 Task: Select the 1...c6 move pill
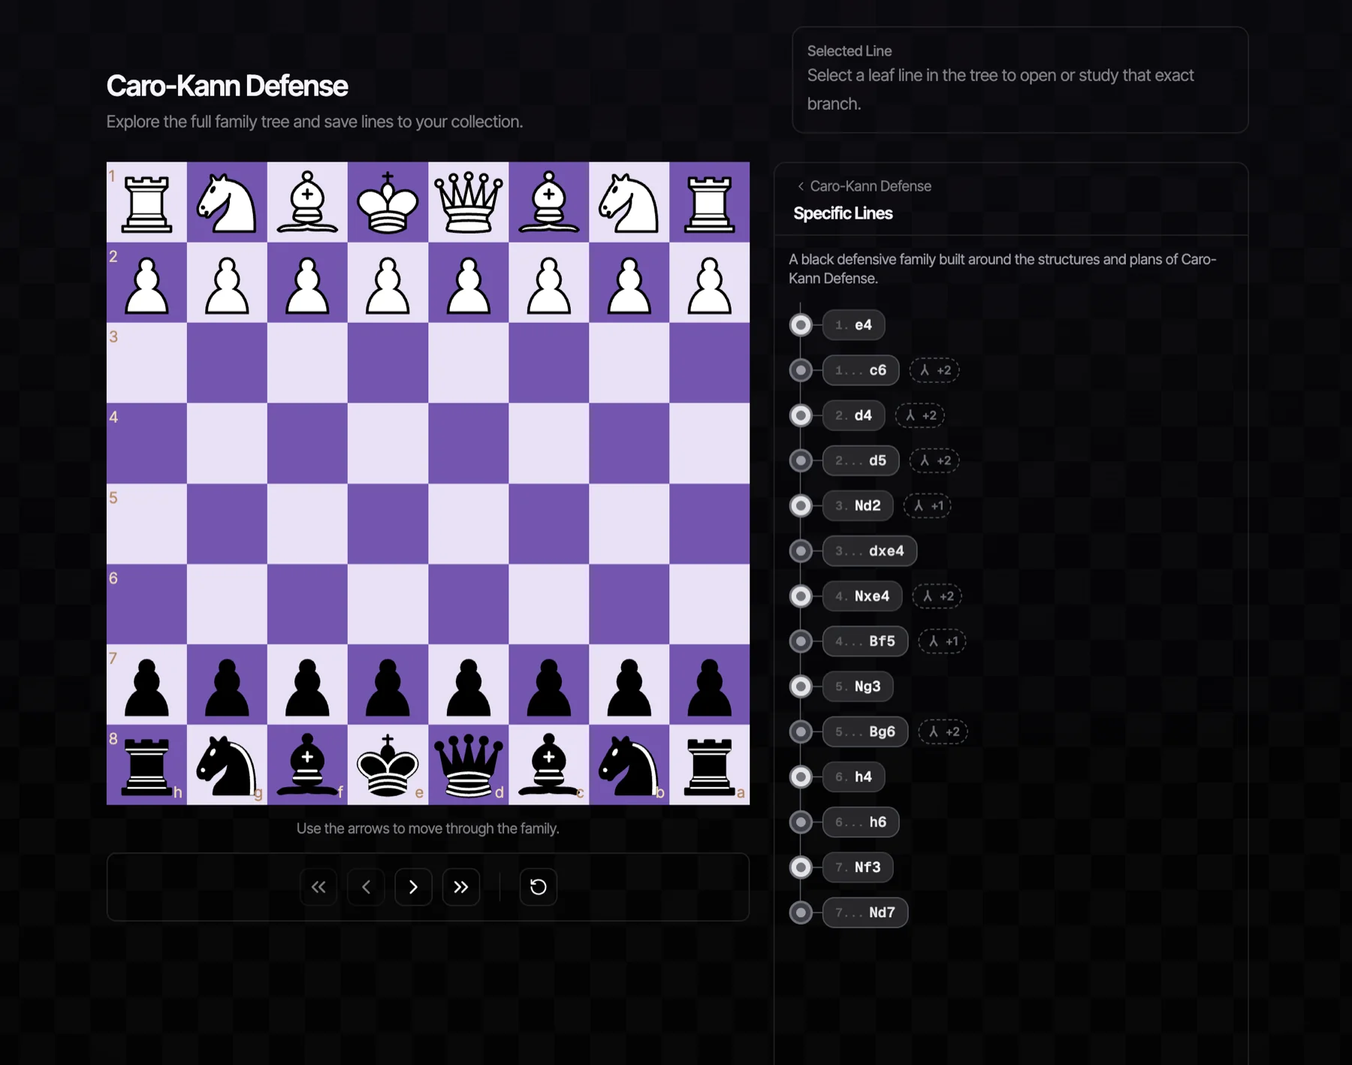(x=861, y=370)
